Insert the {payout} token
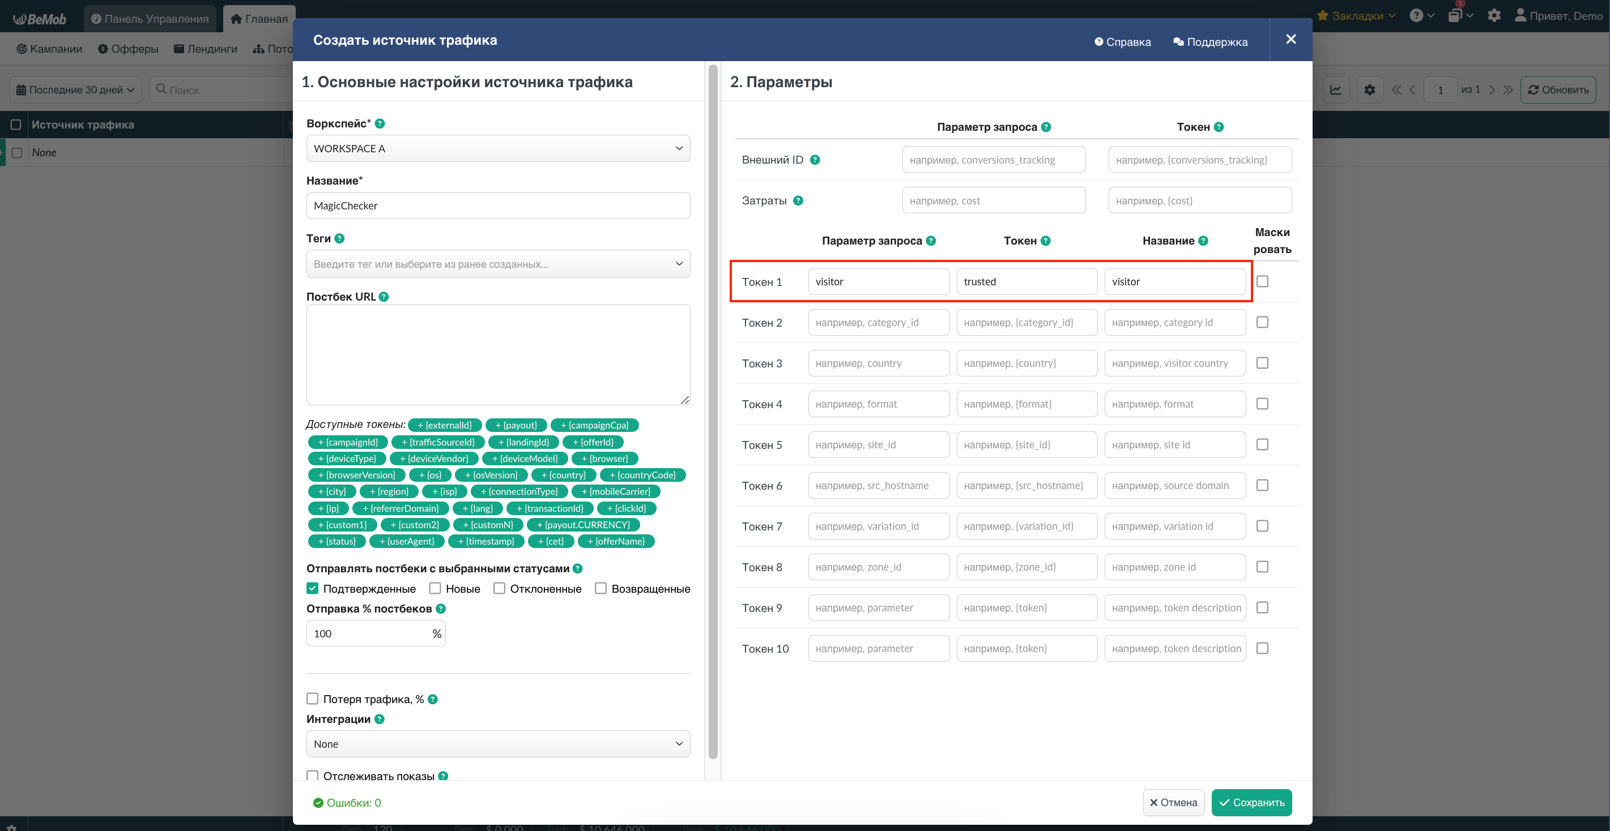 (x=516, y=425)
